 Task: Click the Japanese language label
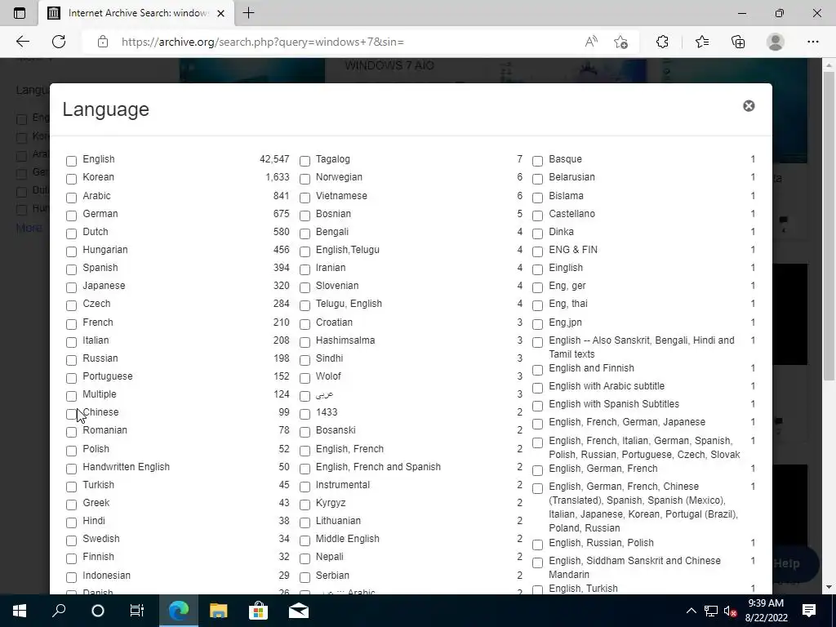click(x=104, y=285)
